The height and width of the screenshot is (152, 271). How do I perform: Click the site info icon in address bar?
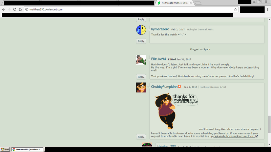(26, 9)
